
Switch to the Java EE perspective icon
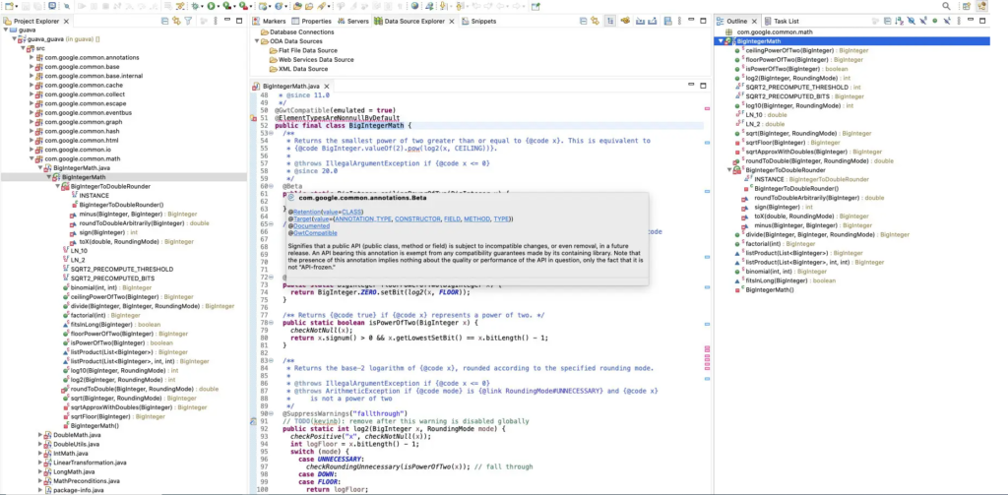[981, 6]
